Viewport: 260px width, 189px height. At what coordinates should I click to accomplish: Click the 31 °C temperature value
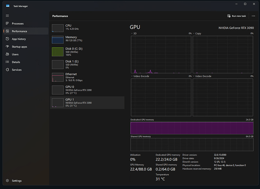click(160, 179)
